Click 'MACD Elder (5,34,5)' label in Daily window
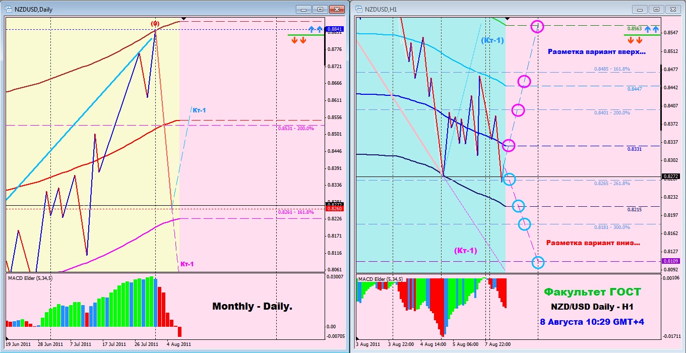The image size is (686, 353). pos(30,278)
